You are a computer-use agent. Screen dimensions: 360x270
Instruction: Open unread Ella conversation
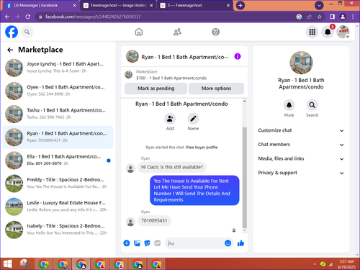[x=58, y=161]
